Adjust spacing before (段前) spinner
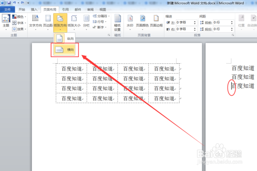 [232, 23]
